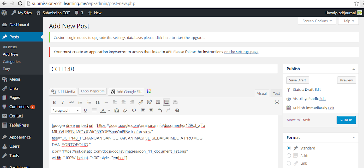Click Add Media button

tap(63, 92)
